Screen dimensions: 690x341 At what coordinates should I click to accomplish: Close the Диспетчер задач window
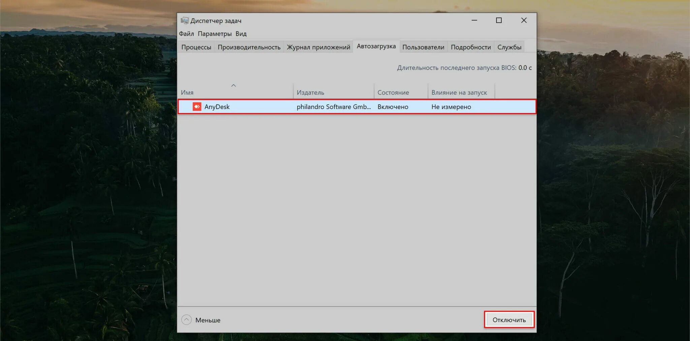pos(524,20)
